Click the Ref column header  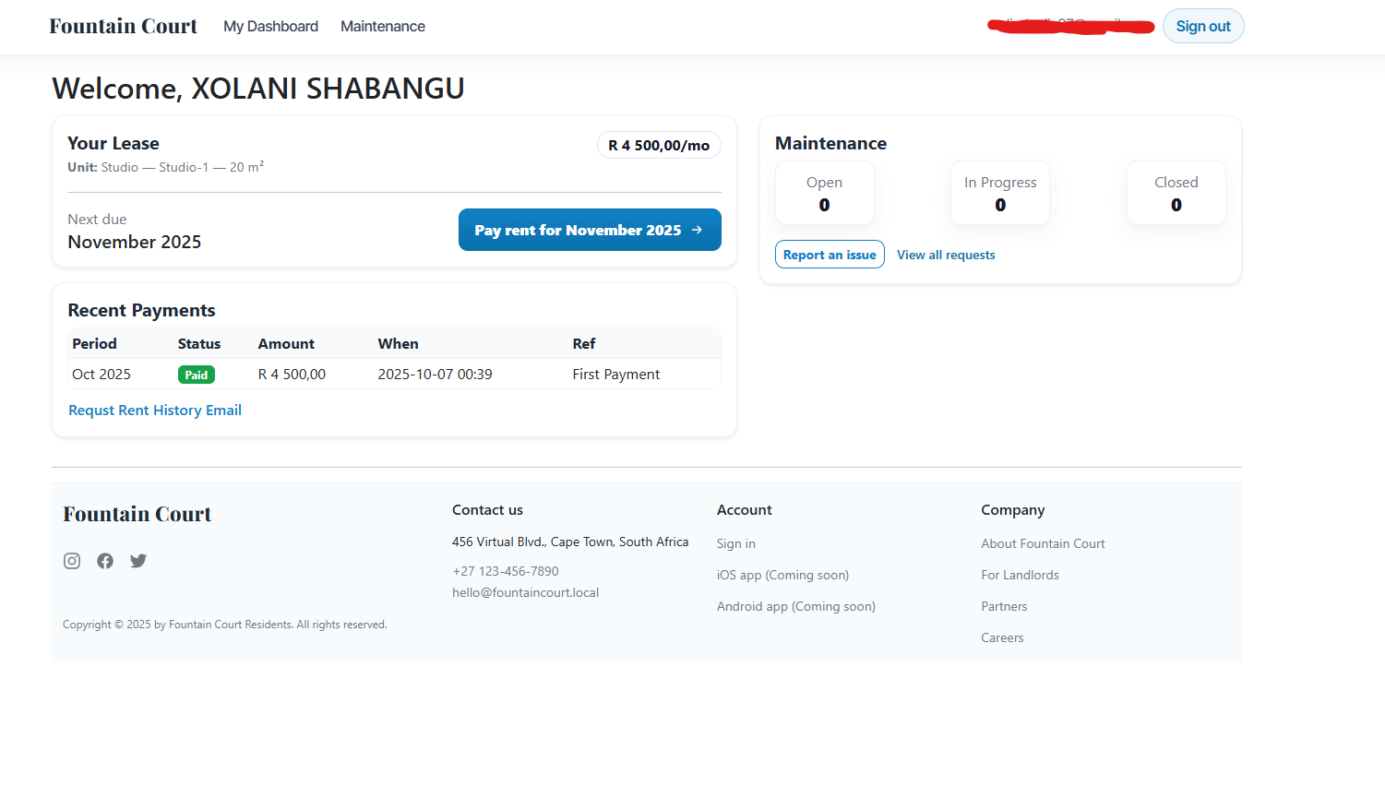[x=583, y=344]
